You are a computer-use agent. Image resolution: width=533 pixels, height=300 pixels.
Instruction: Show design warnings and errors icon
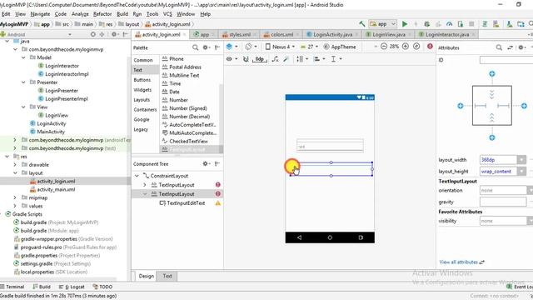point(430,47)
